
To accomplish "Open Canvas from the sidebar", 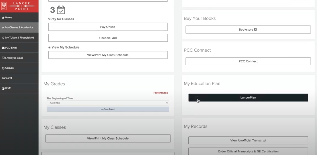I will click(x=19, y=68).
